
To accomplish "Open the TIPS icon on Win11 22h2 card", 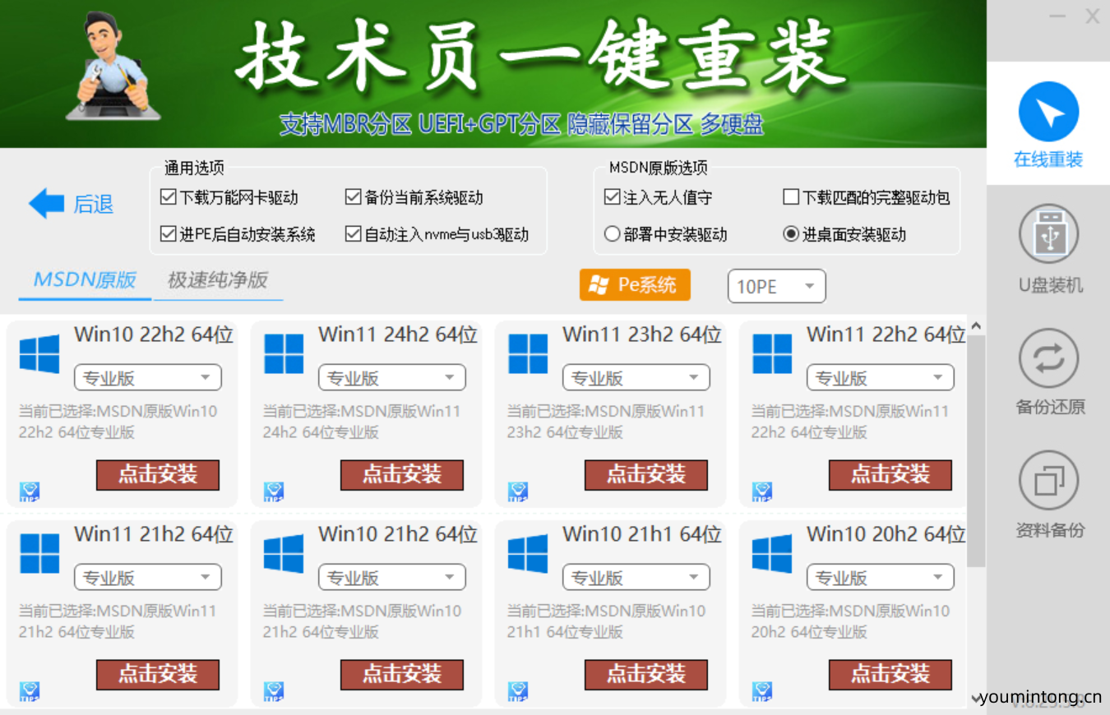I will [x=762, y=491].
